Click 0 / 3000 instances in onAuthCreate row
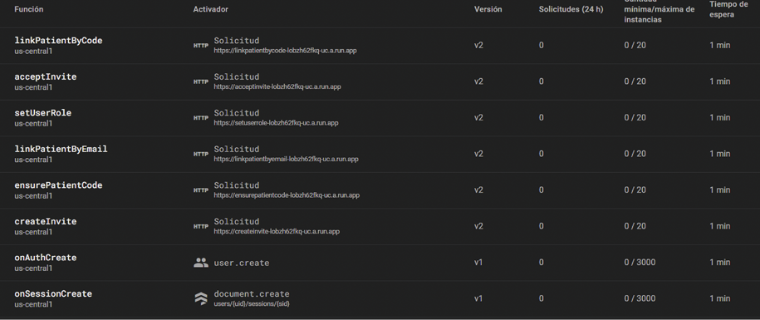This screenshot has height=320, width=760. (x=640, y=263)
